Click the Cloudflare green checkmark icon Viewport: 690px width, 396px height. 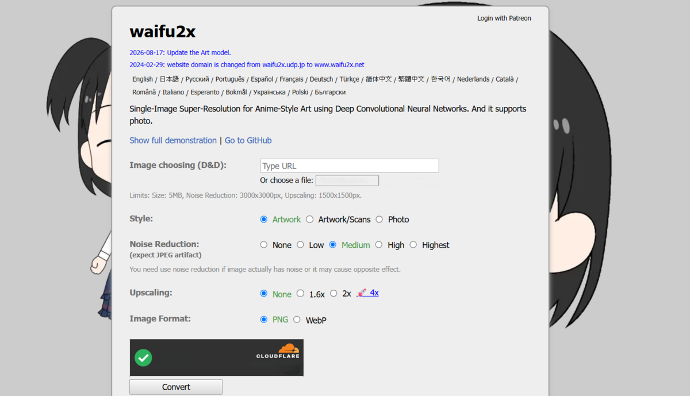(143, 358)
